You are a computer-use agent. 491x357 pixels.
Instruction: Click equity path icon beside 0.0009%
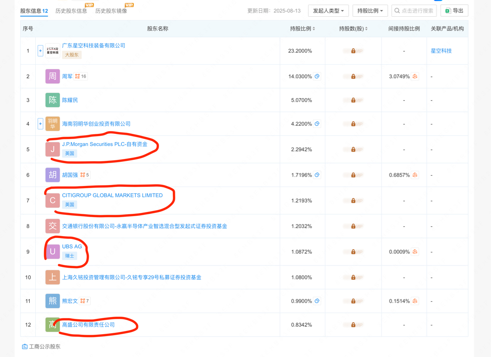coord(415,251)
